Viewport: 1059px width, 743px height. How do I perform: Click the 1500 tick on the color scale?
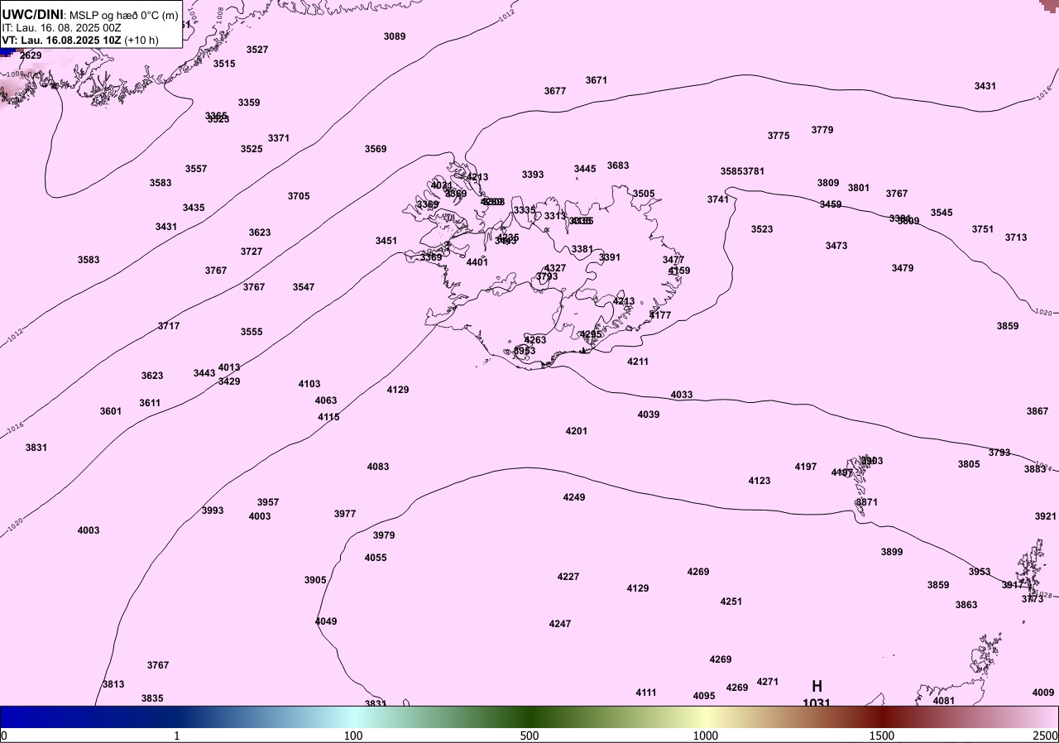click(x=882, y=736)
